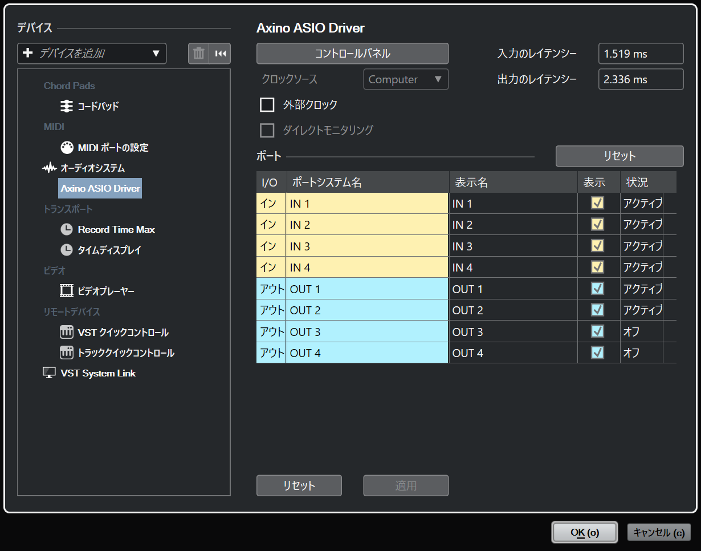This screenshot has height=551, width=701.
Task: Click the 表示 column header
Action: pos(598,182)
